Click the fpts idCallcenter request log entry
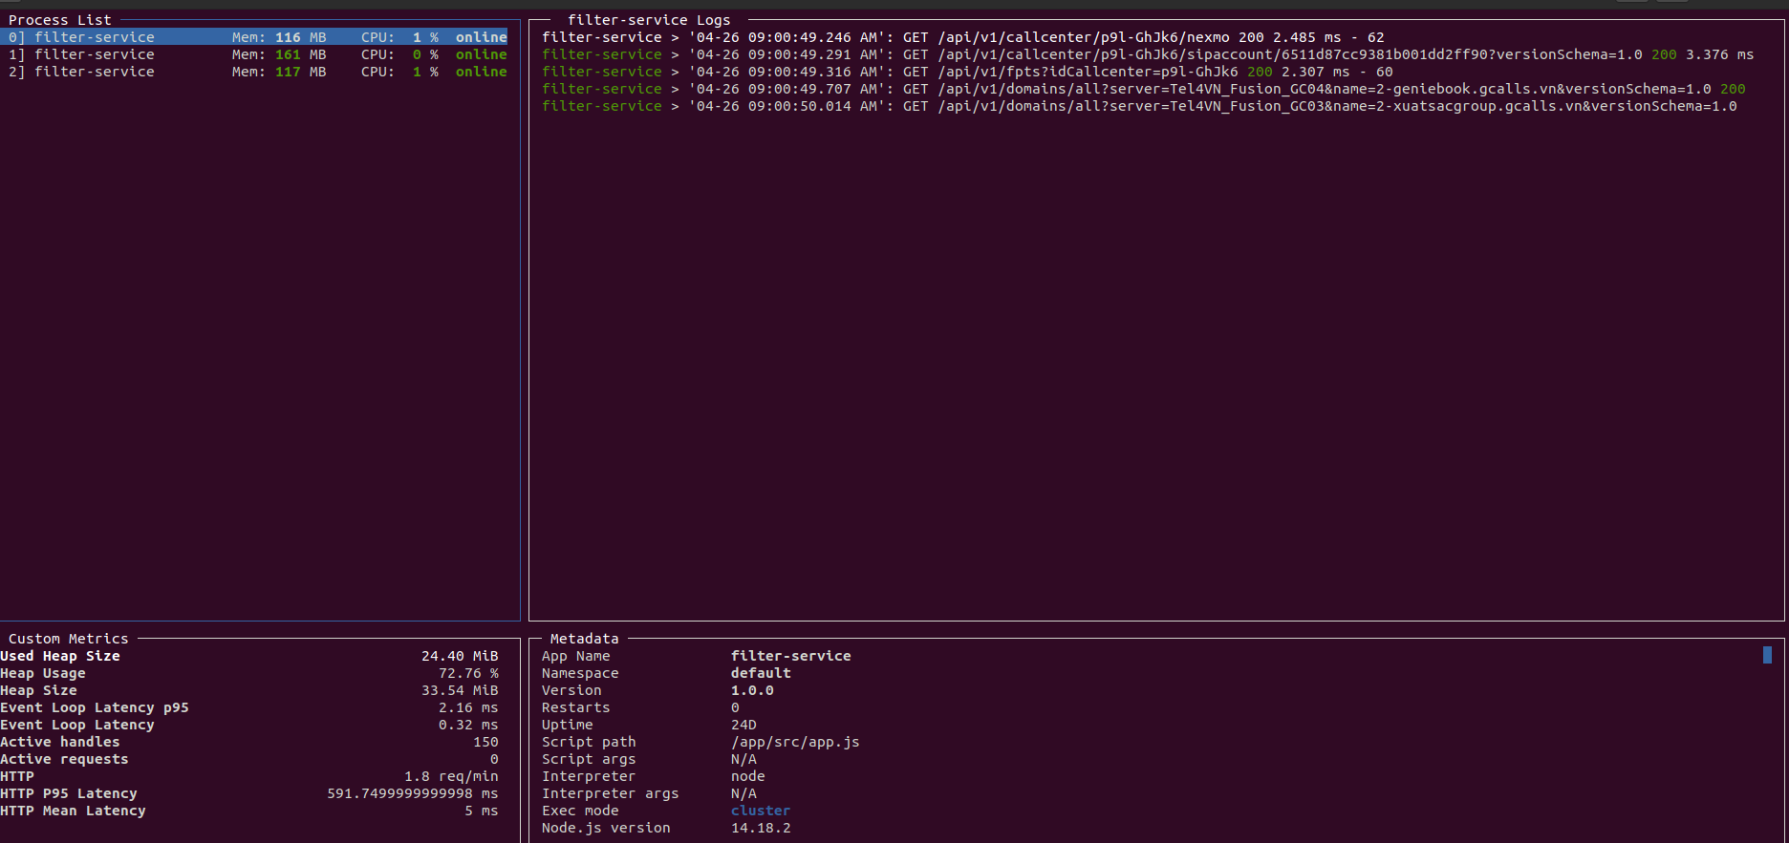 point(966,72)
